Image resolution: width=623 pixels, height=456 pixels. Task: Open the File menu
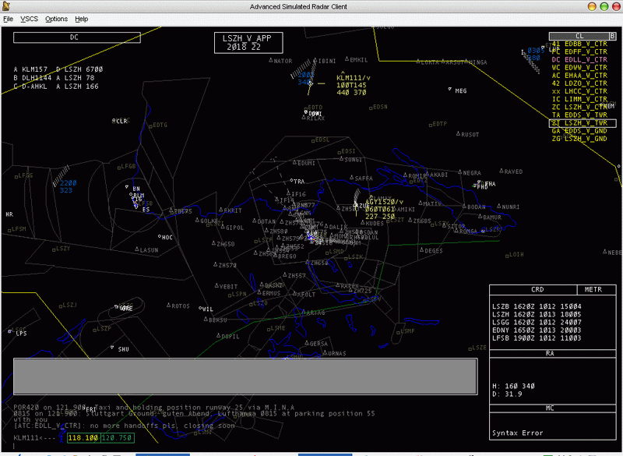pyautogui.click(x=8, y=18)
